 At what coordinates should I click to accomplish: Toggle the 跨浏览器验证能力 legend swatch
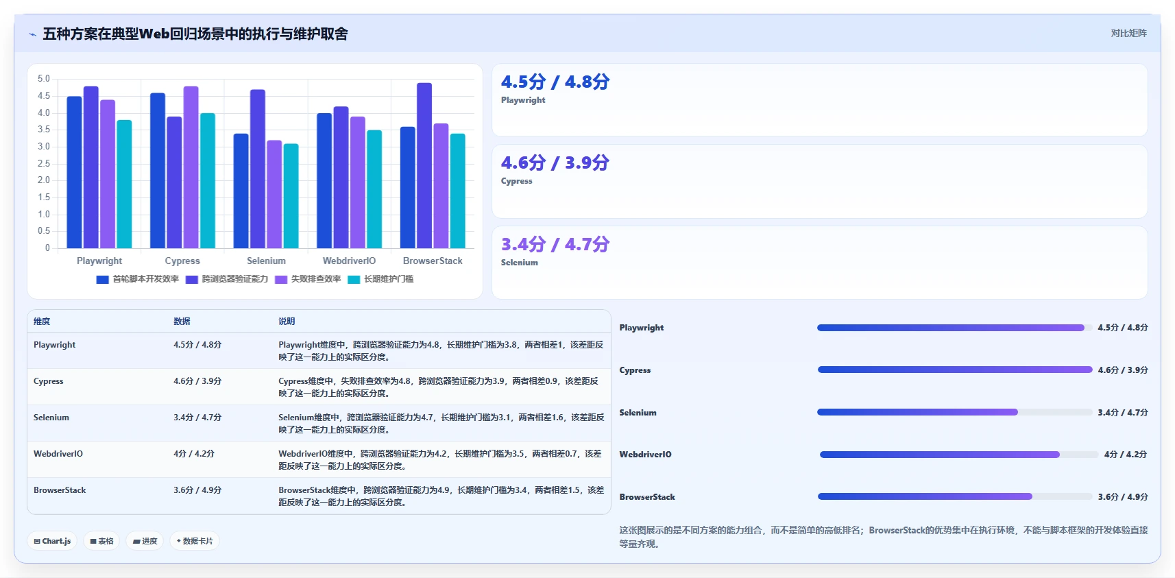tap(191, 280)
